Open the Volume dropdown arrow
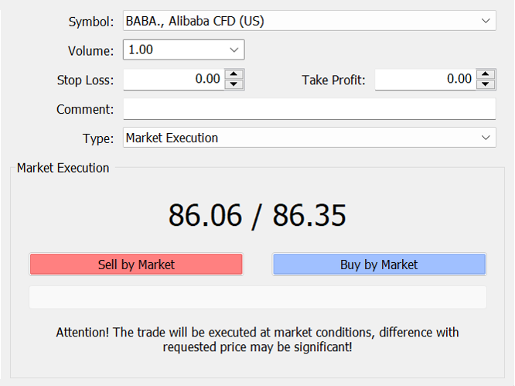 234,50
